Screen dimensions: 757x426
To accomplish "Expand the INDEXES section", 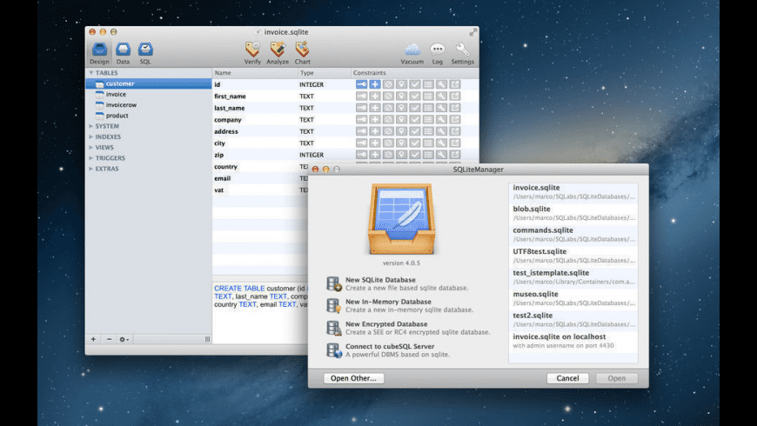I will coord(90,136).
